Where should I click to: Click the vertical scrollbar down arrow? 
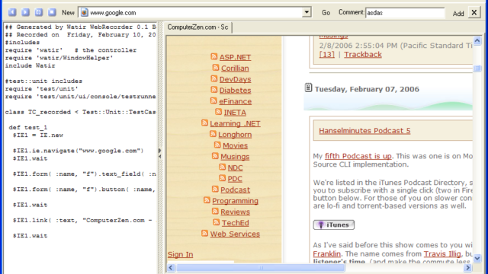(477, 258)
